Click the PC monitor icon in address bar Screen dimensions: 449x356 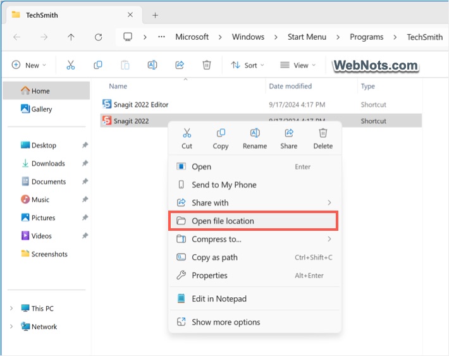127,37
